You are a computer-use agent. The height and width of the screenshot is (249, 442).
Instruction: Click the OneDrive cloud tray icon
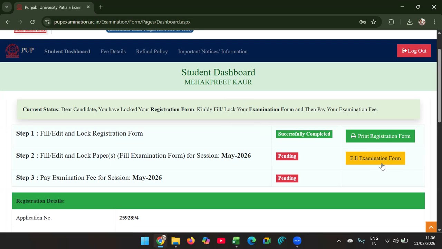coord(350,241)
